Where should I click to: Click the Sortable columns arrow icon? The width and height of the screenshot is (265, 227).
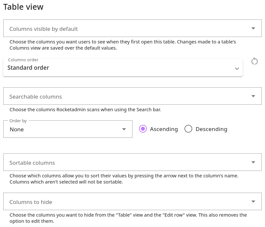tap(253, 162)
